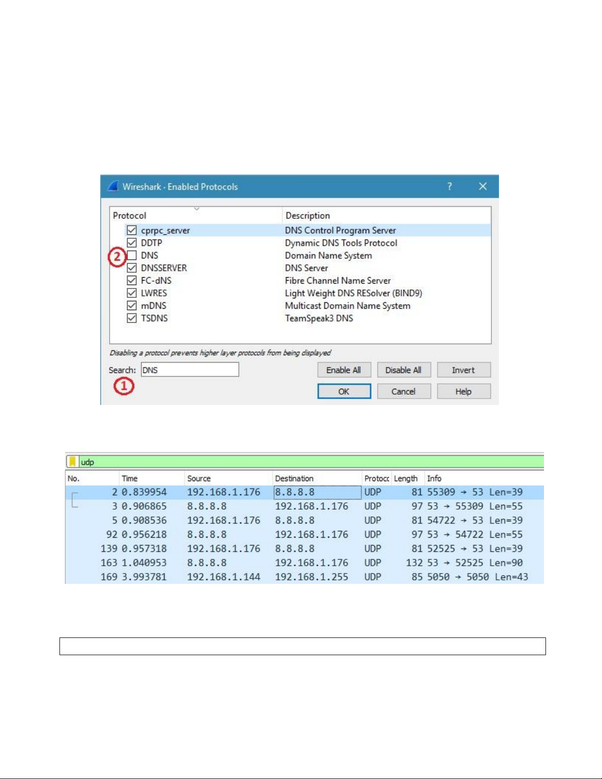Enable the DNS protocol checkbox
Screen dimensions: 602x779
[132, 256]
